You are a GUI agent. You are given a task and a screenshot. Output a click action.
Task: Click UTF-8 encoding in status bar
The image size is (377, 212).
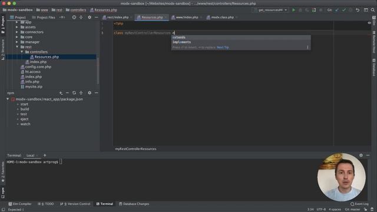click(321, 210)
